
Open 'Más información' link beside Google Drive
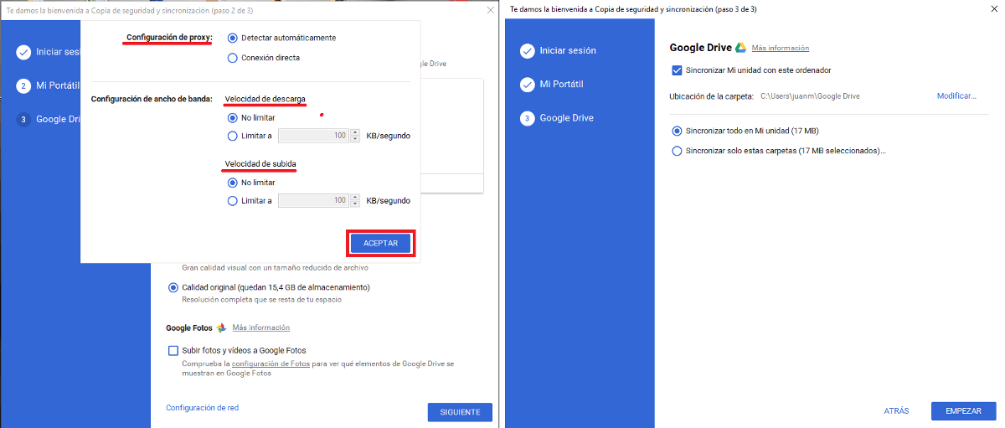pos(781,48)
